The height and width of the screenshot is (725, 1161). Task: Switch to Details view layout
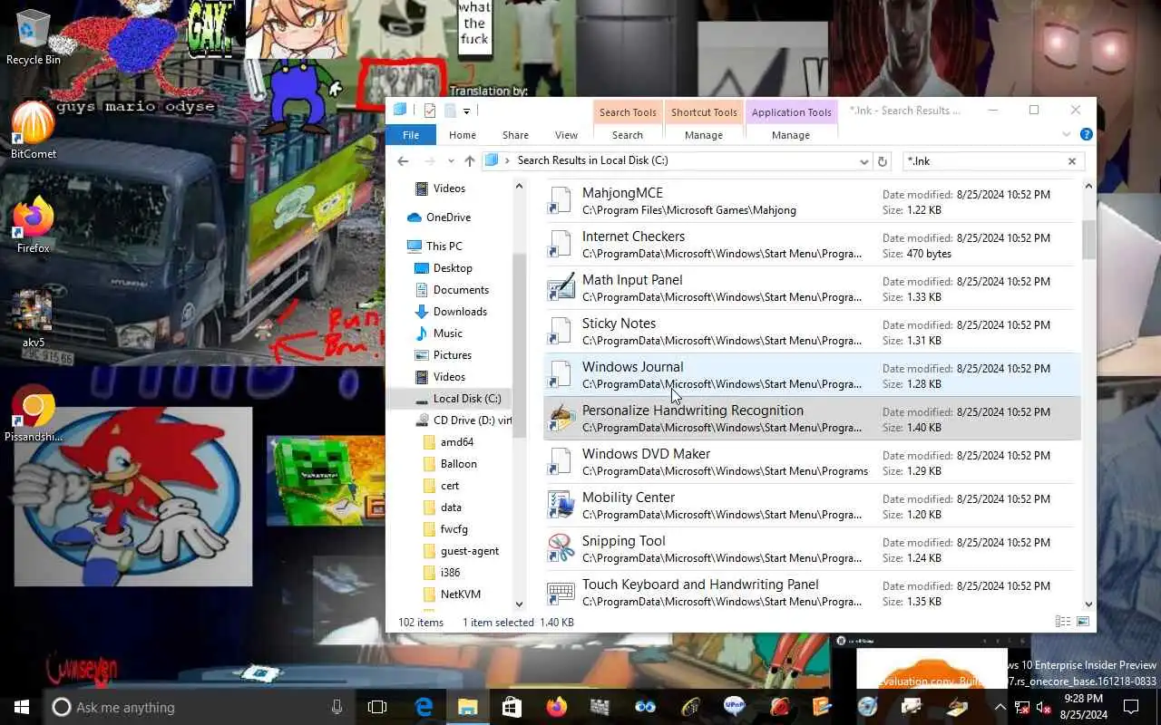coord(1062,622)
